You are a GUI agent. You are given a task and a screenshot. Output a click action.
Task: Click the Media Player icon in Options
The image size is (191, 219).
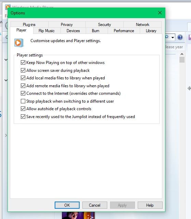click(19, 43)
